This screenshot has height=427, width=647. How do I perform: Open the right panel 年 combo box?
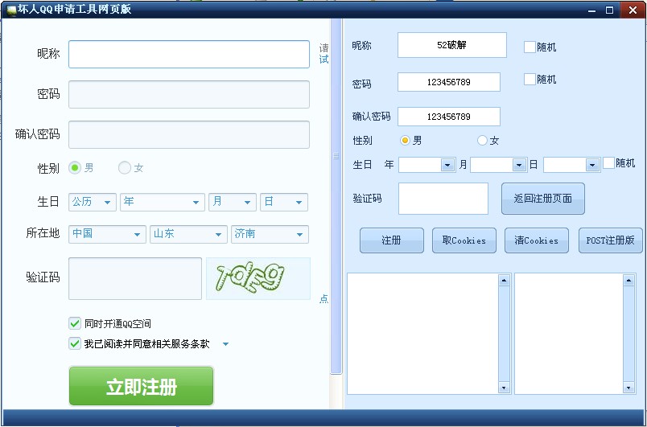[447, 165]
